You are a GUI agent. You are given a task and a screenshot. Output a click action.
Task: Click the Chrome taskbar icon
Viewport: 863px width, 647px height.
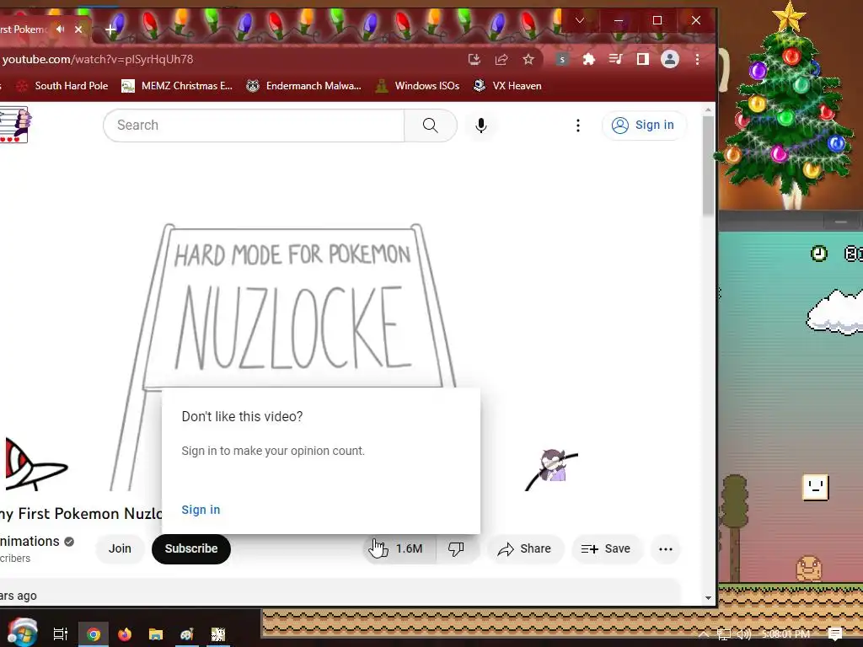(x=94, y=634)
